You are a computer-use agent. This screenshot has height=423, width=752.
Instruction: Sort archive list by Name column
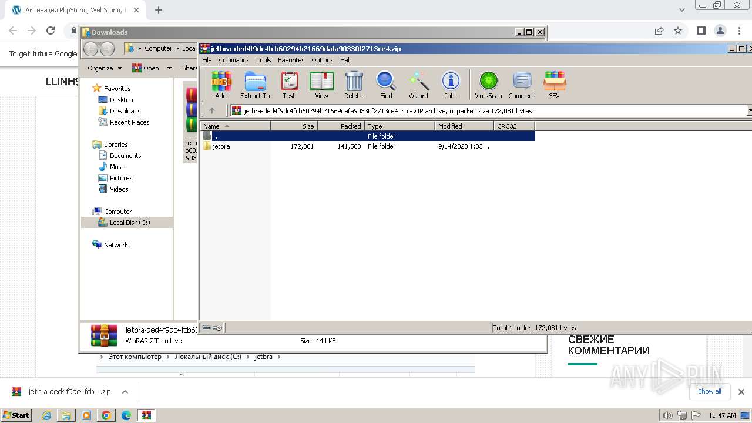point(235,126)
